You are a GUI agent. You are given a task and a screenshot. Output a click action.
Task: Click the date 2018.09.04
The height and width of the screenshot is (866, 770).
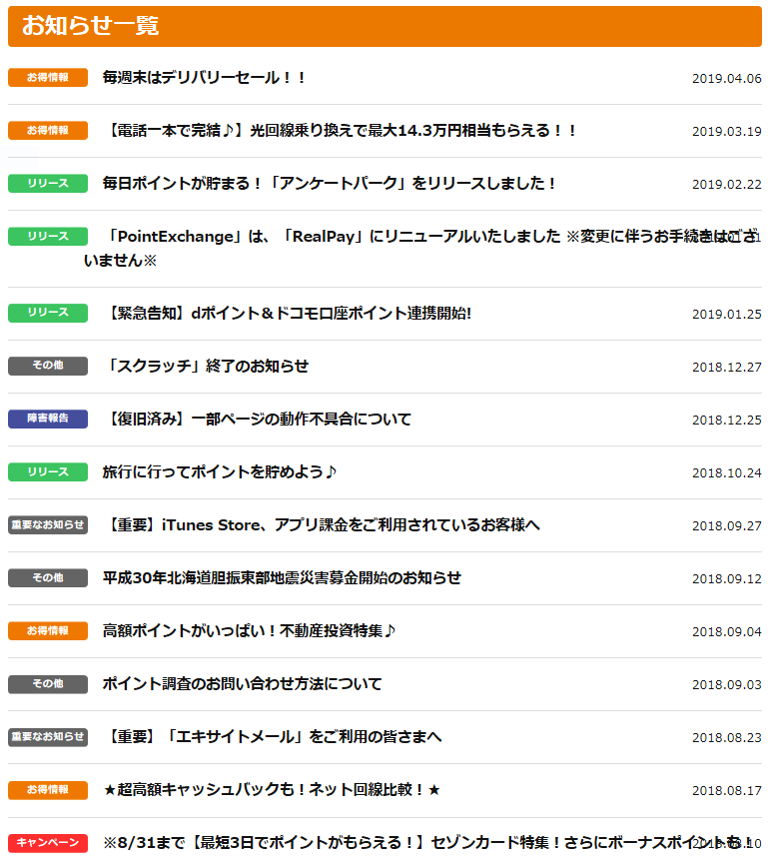[727, 632]
